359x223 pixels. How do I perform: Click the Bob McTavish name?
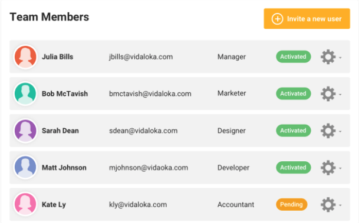tap(65, 94)
